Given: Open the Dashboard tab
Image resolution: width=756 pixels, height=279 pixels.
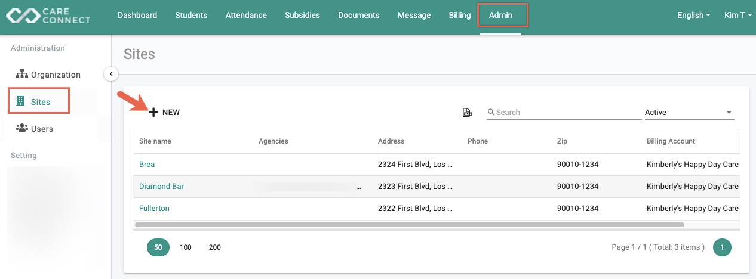Looking at the screenshot, I should (x=137, y=15).
